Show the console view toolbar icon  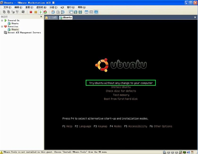[96, 12]
